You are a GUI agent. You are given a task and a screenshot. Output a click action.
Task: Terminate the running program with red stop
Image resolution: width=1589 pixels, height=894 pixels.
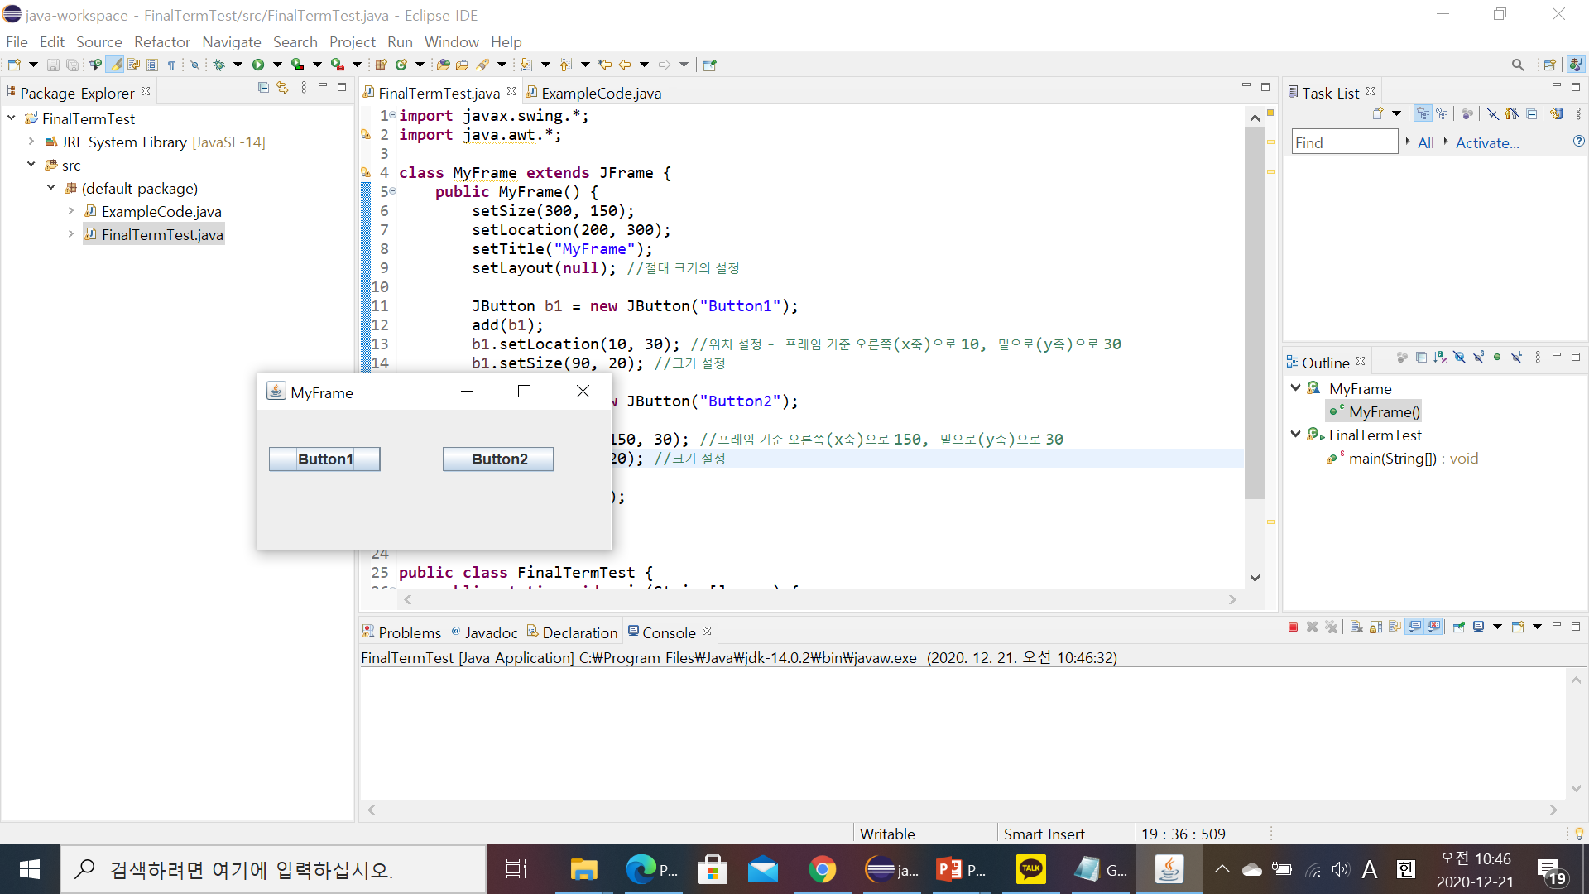point(1293,627)
